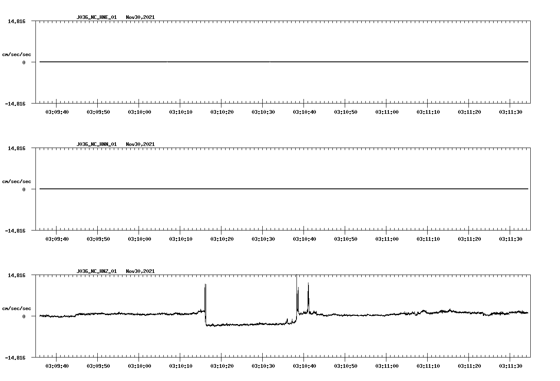
Task: Click the J036_NC_HNZ_01 plot title
Action: (x=96, y=271)
